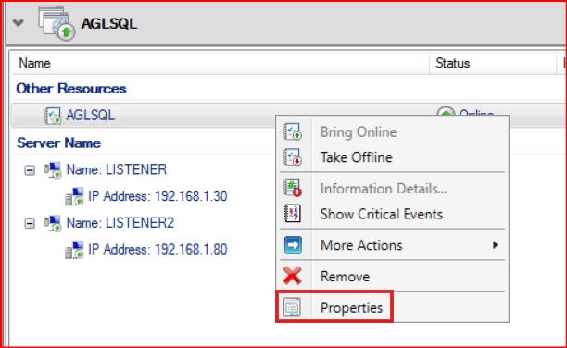Image resolution: width=567 pixels, height=348 pixels.
Task: Choose Remove from the context menu
Action: pyautogui.click(x=345, y=277)
